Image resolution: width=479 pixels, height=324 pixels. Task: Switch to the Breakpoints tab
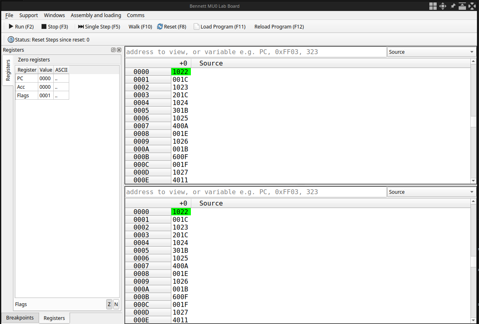point(20,317)
